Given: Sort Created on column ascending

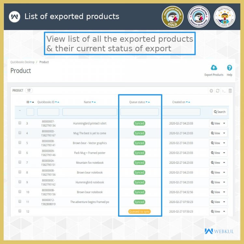Looking at the screenshot, I should (189, 102).
